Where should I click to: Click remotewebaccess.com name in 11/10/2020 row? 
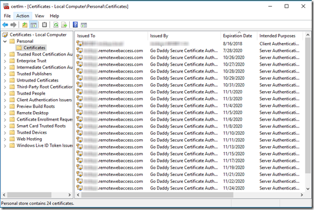[121, 133]
